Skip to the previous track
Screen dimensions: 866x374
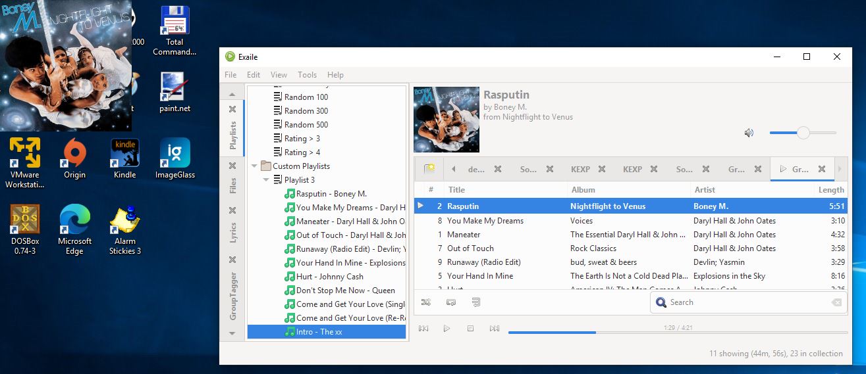(x=423, y=329)
